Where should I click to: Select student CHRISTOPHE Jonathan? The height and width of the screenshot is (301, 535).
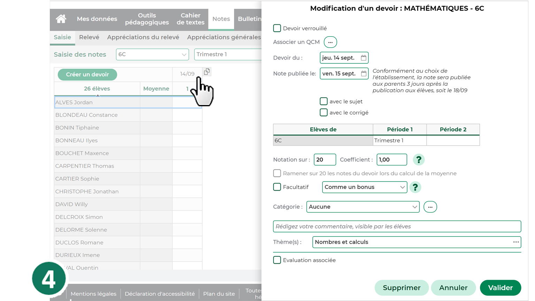(97, 192)
